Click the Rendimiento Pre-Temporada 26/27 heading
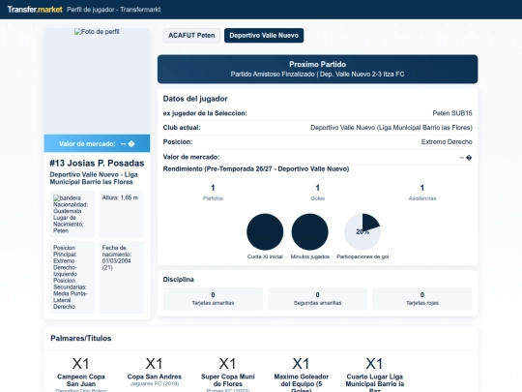The width and height of the screenshot is (522, 392). point(256,169)
